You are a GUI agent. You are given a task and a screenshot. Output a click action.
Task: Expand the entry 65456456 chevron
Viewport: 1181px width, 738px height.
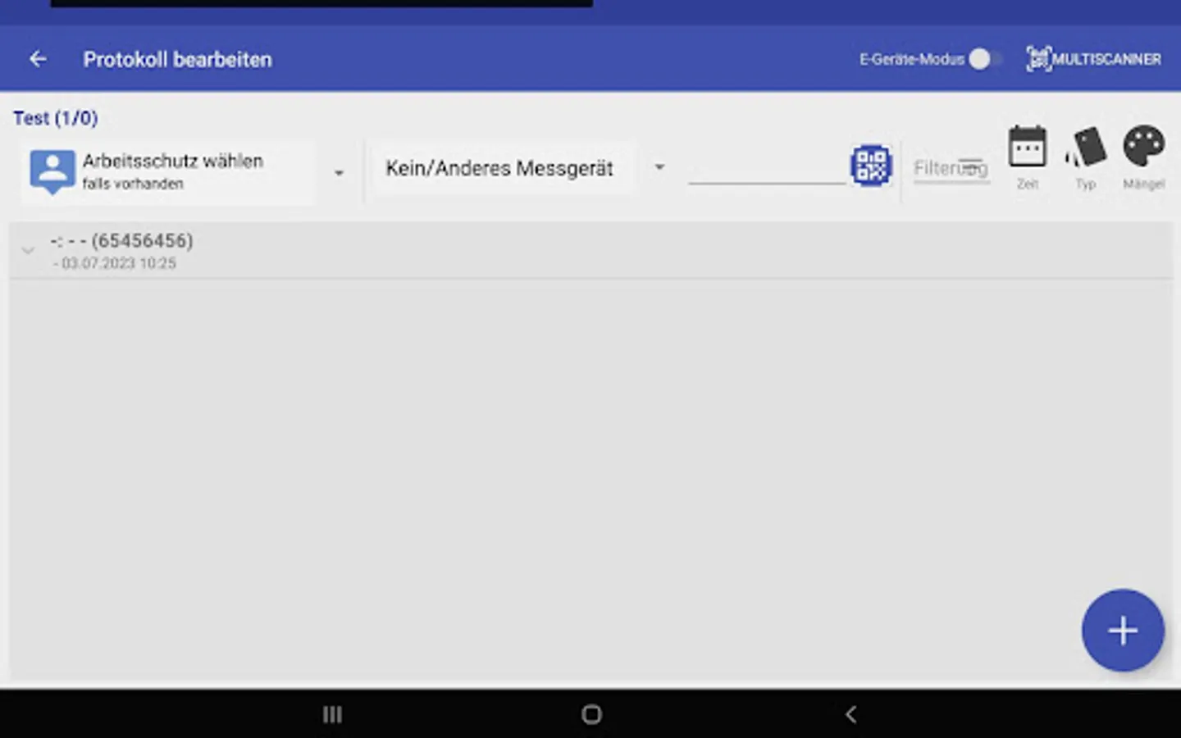[28, 251]
